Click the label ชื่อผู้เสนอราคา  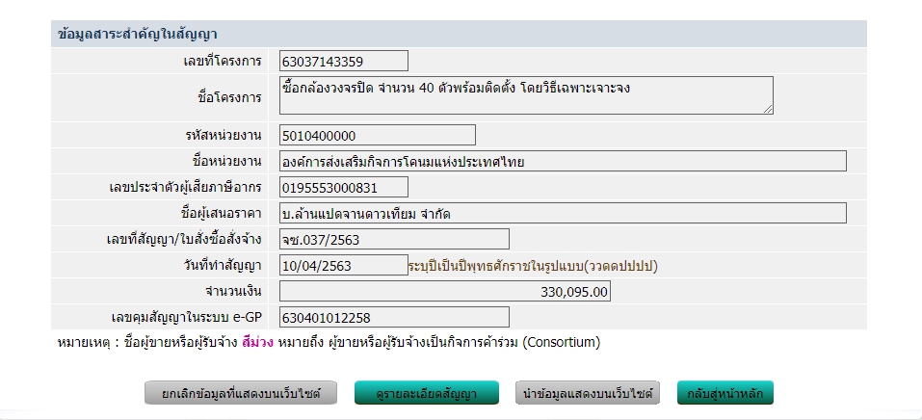[x=221, y=214]
